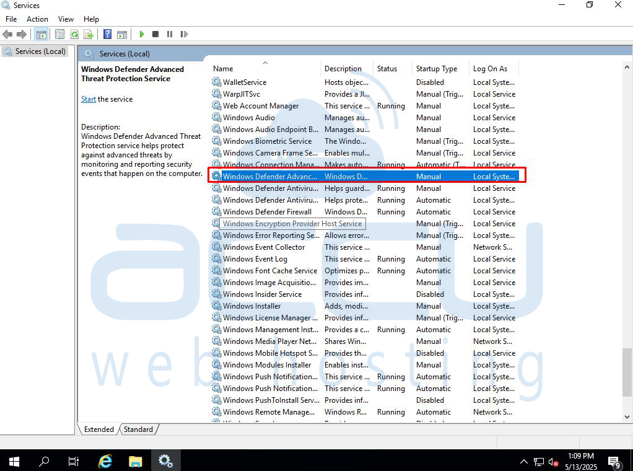633x471 pixels.
Task: Select the Windows Mobile Hotspot Service row
Action: 365,353
